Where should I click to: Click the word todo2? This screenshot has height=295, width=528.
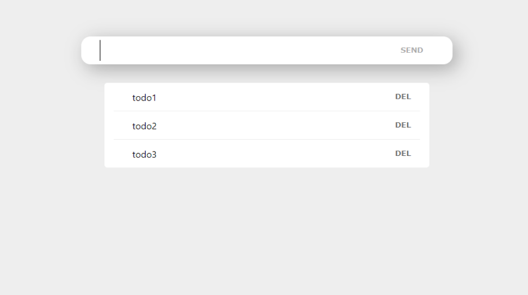(x=144, y=126)
